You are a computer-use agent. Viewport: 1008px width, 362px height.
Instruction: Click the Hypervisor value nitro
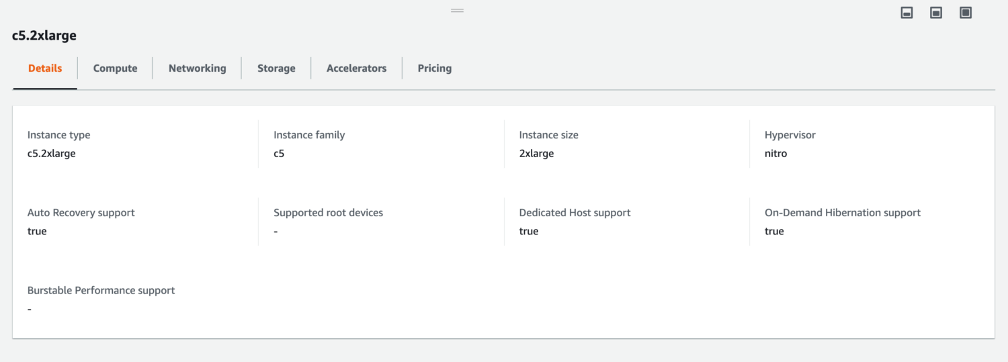[775, 154]
